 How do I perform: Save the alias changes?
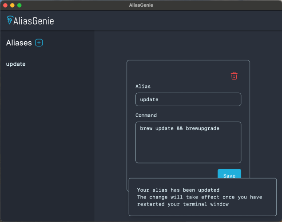[229, 174]
